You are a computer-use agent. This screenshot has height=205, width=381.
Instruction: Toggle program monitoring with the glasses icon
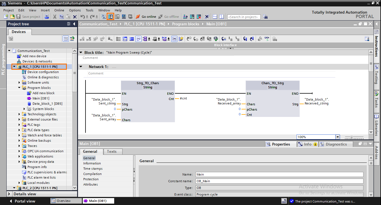pos(267,39)
